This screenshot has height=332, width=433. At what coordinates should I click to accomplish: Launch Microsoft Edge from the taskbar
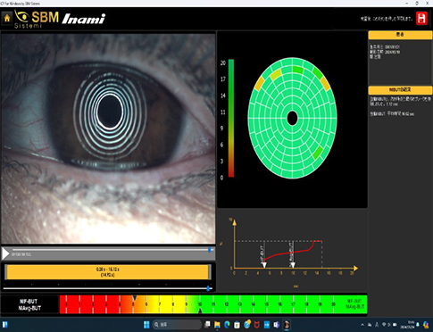pyautogui.click(x=227, y=325)
